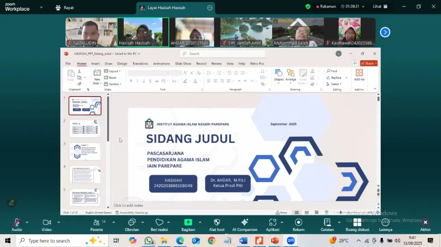Switch to the Design ribbon tab
Image resolution: width=441 pixels, height=247 pixels.
tap(122, 64)
